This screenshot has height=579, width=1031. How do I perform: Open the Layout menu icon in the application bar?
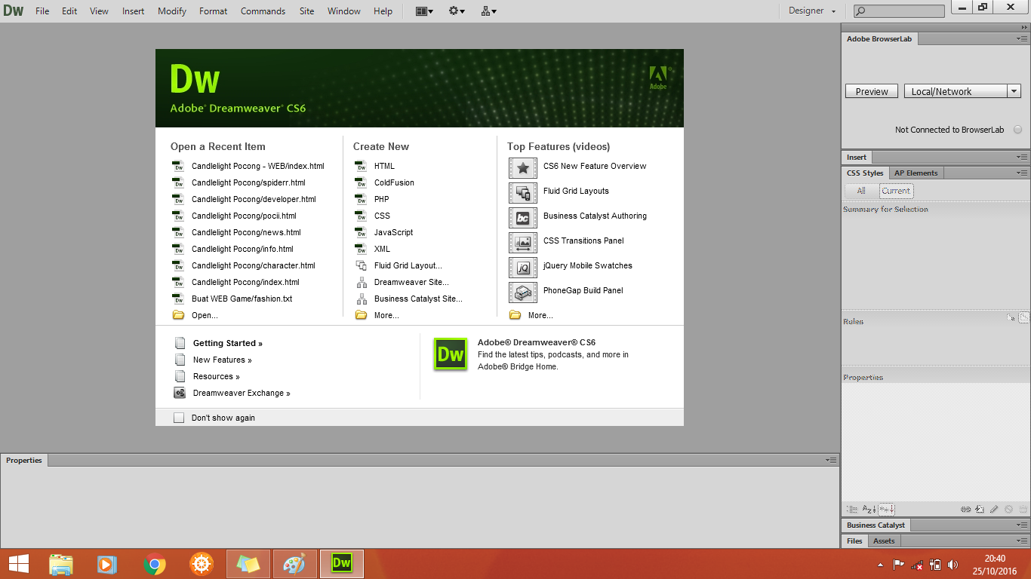click(x=425, y=11)
